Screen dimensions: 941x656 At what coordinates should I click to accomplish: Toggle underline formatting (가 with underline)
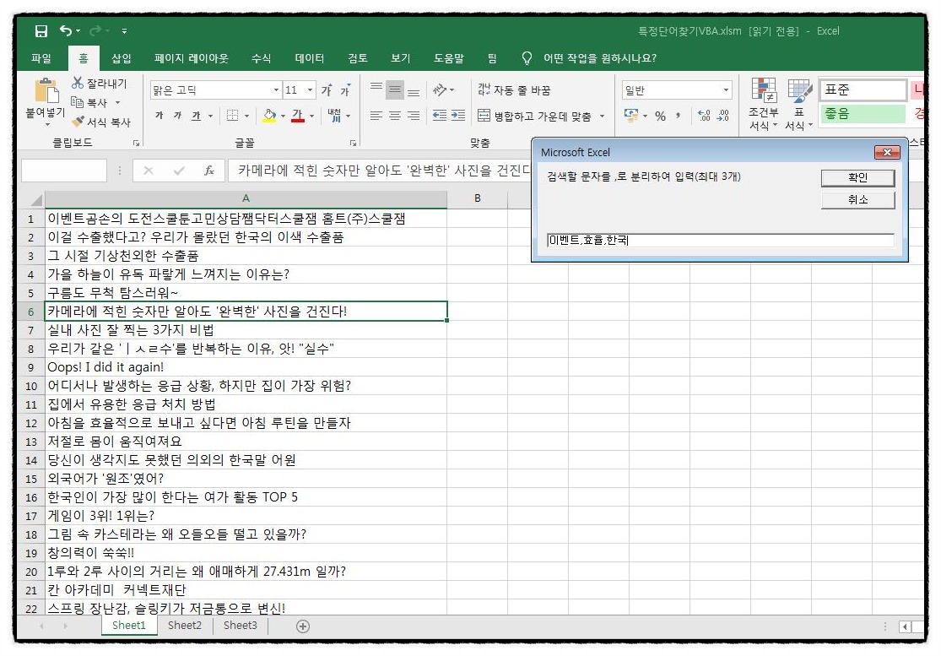tap(196, 116)
